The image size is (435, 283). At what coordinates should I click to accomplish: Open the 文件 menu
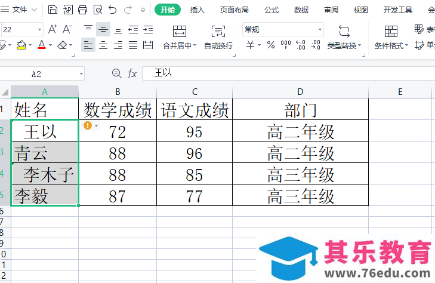click(19, 10)
